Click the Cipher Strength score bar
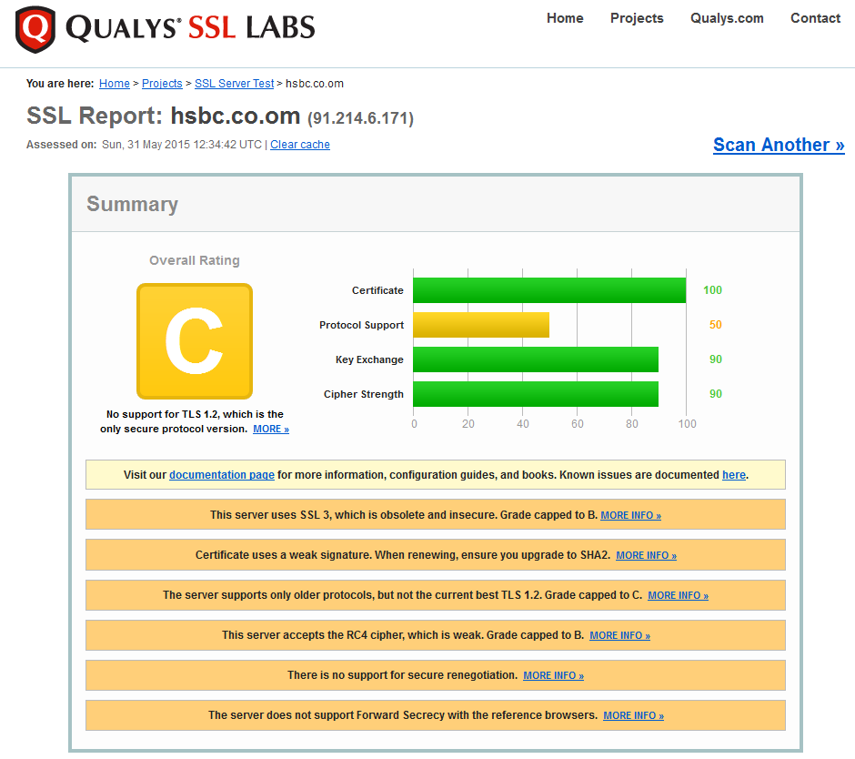The width and height of the screenshot is (855, 759). [536, 394]
